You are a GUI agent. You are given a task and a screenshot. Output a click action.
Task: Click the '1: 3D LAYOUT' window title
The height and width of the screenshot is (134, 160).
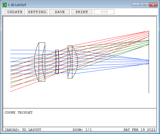17,5
